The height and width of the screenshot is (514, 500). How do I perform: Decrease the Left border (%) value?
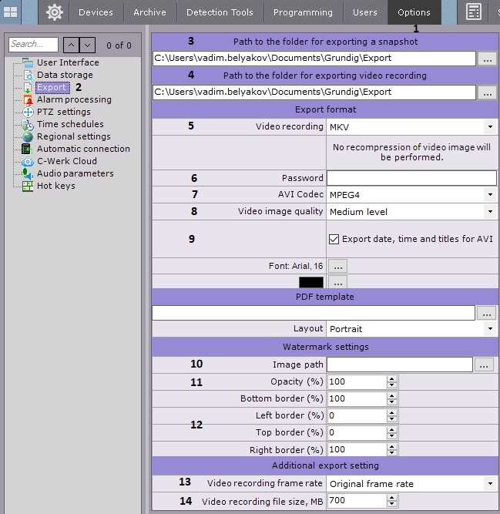pyautogui.click(x=392, y=419)
